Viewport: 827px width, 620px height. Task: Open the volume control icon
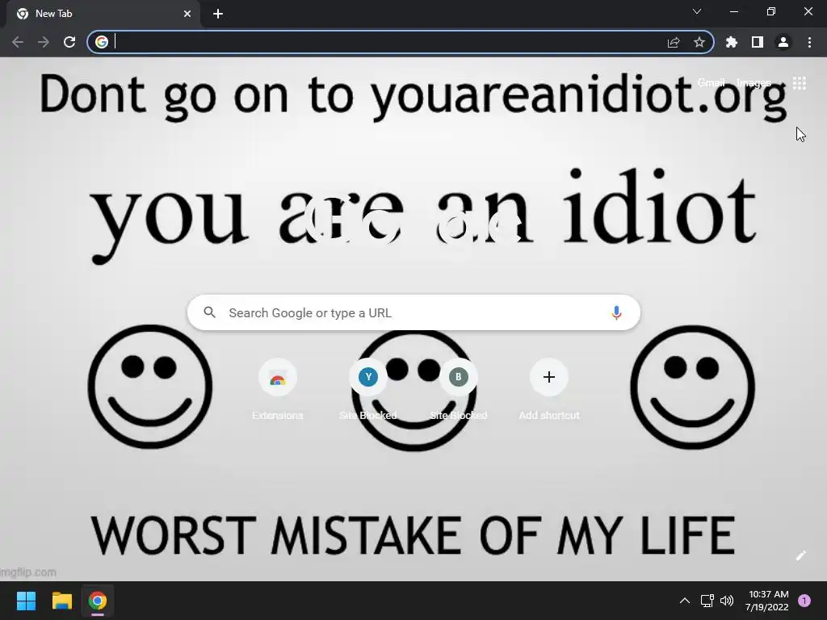tap(727, 601)
